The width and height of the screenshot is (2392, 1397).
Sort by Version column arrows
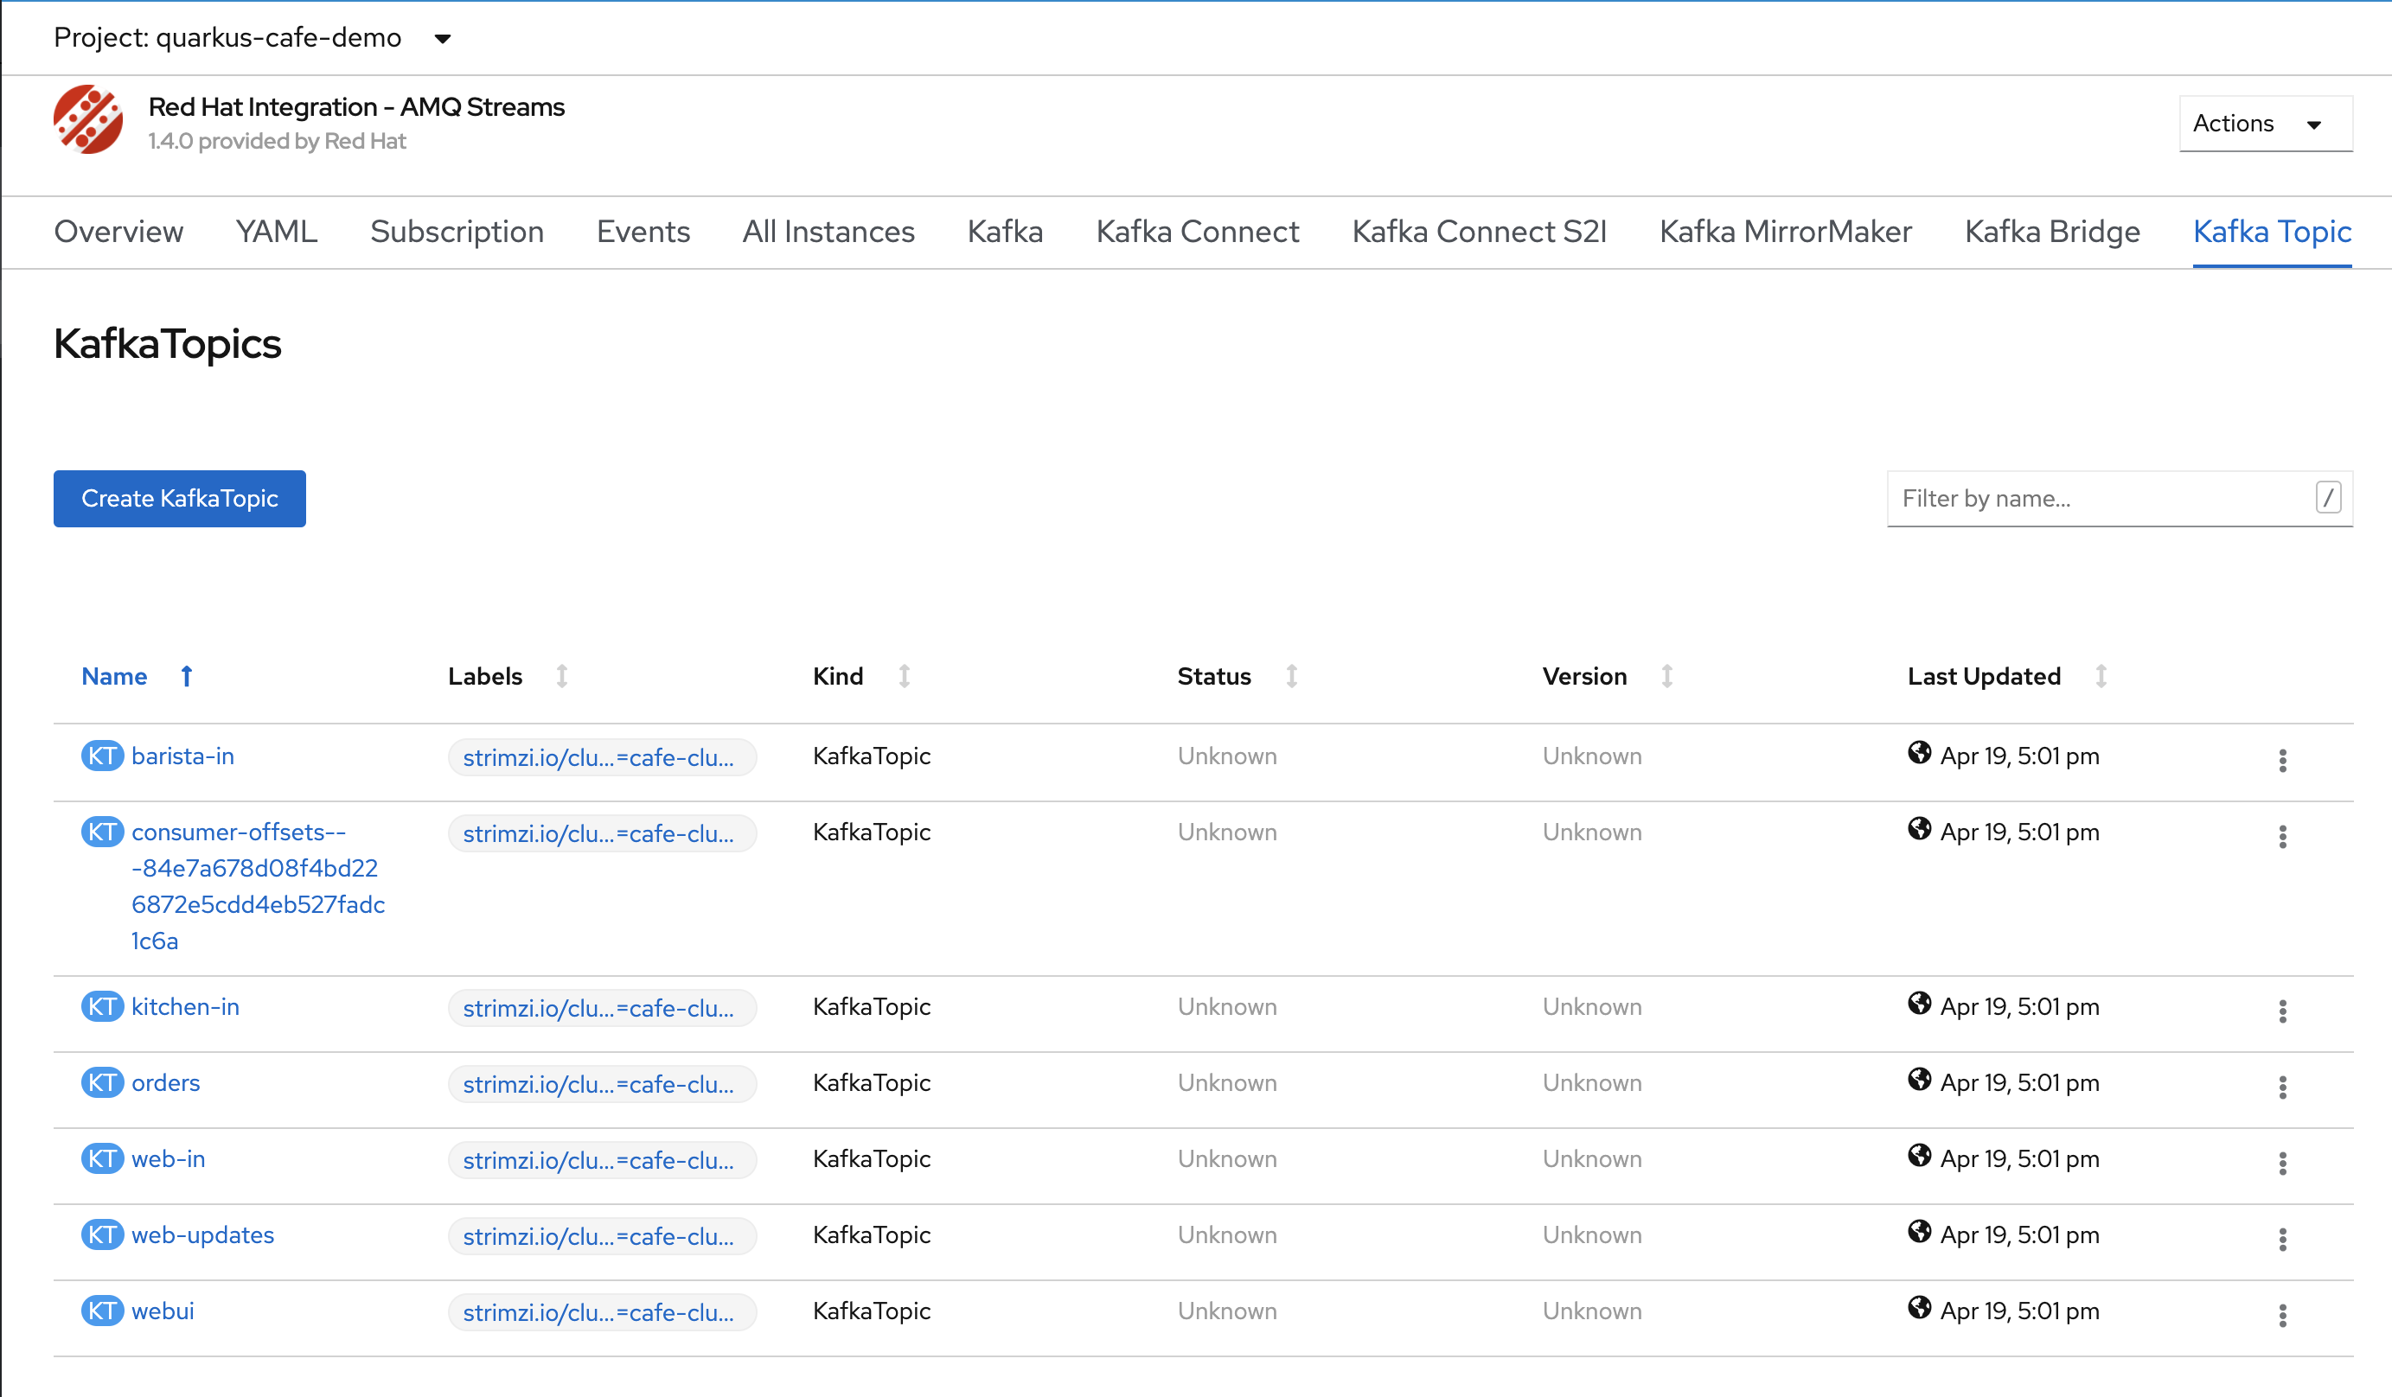(1666, 677)
